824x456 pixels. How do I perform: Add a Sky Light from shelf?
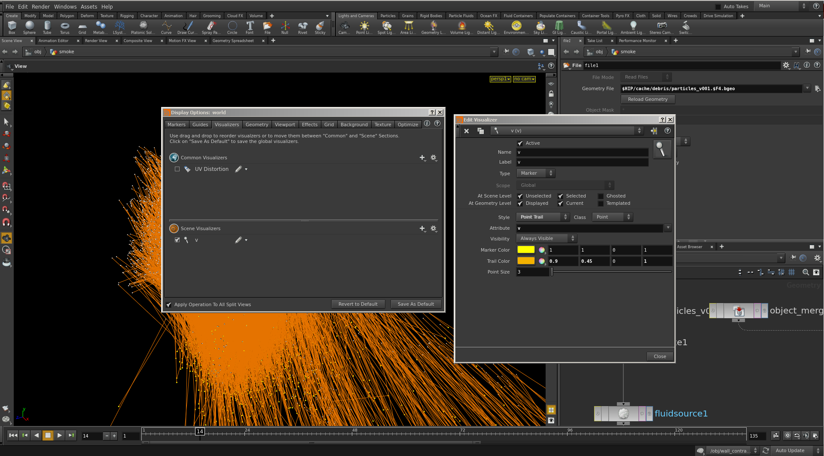(x=540, y=27)
